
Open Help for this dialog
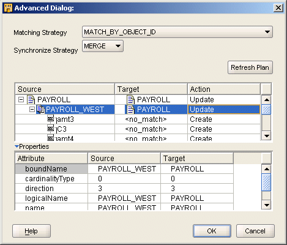pyautogui.click(x=31, y=231)
